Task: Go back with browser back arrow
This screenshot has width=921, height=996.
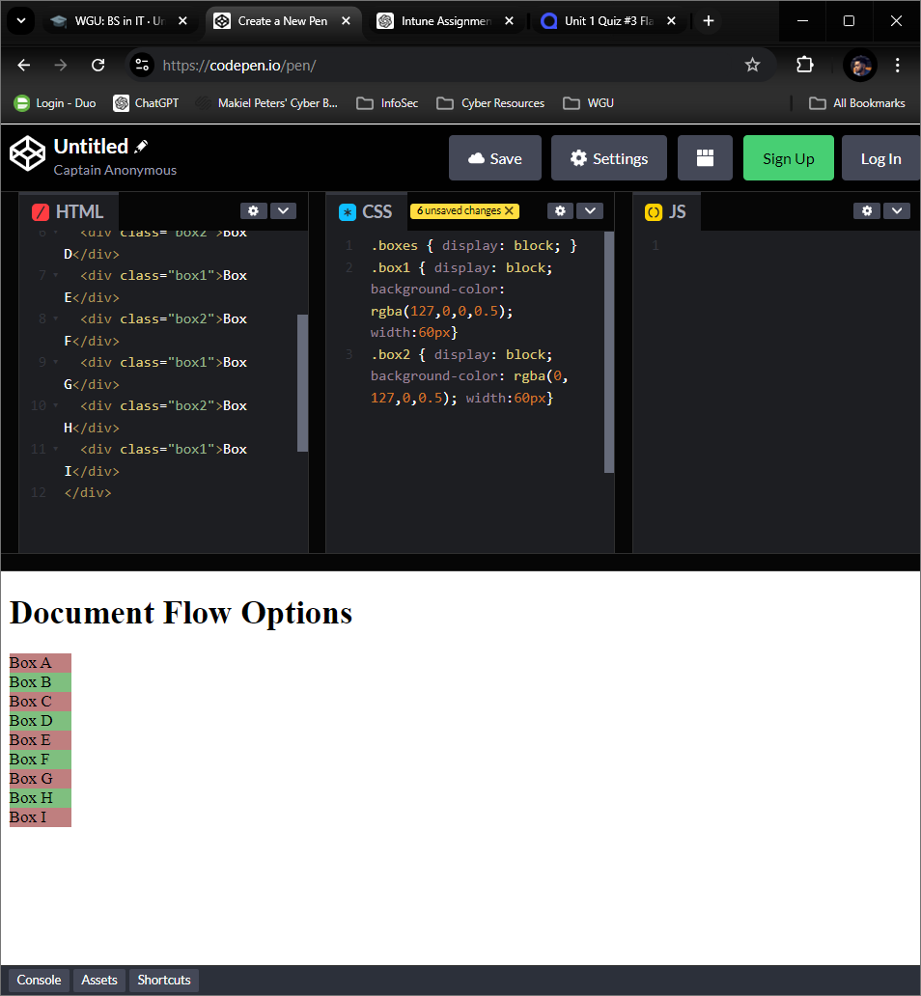Action: point(23,65)
